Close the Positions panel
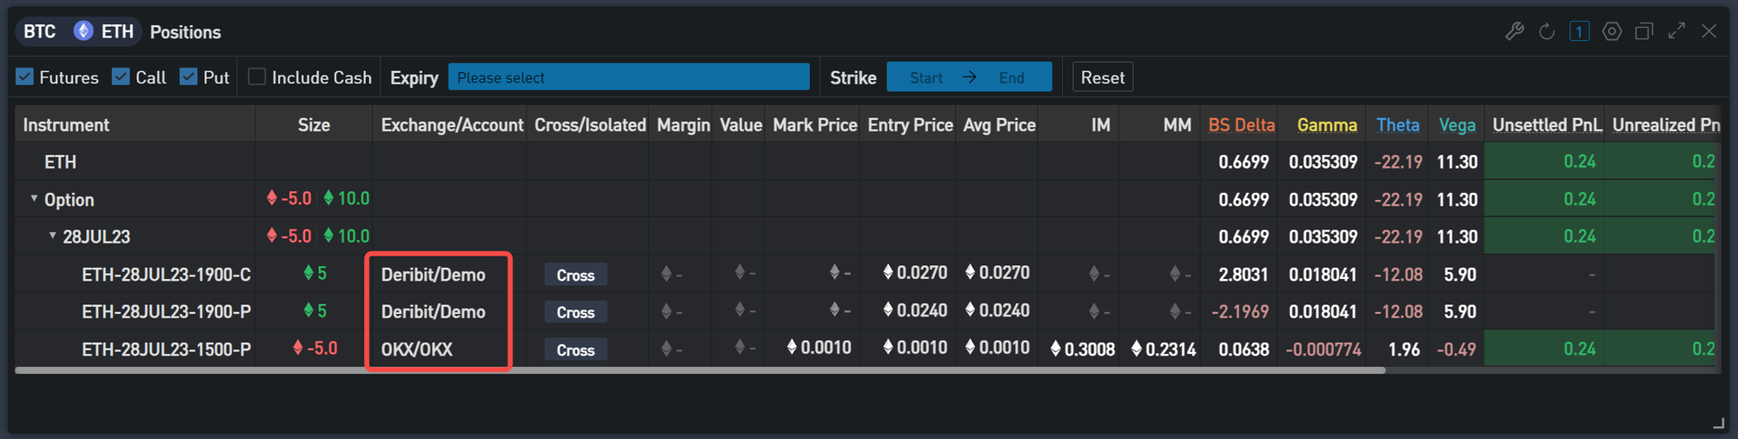This screenshot has height=439, width=1738. click(x=1708, y=31)
